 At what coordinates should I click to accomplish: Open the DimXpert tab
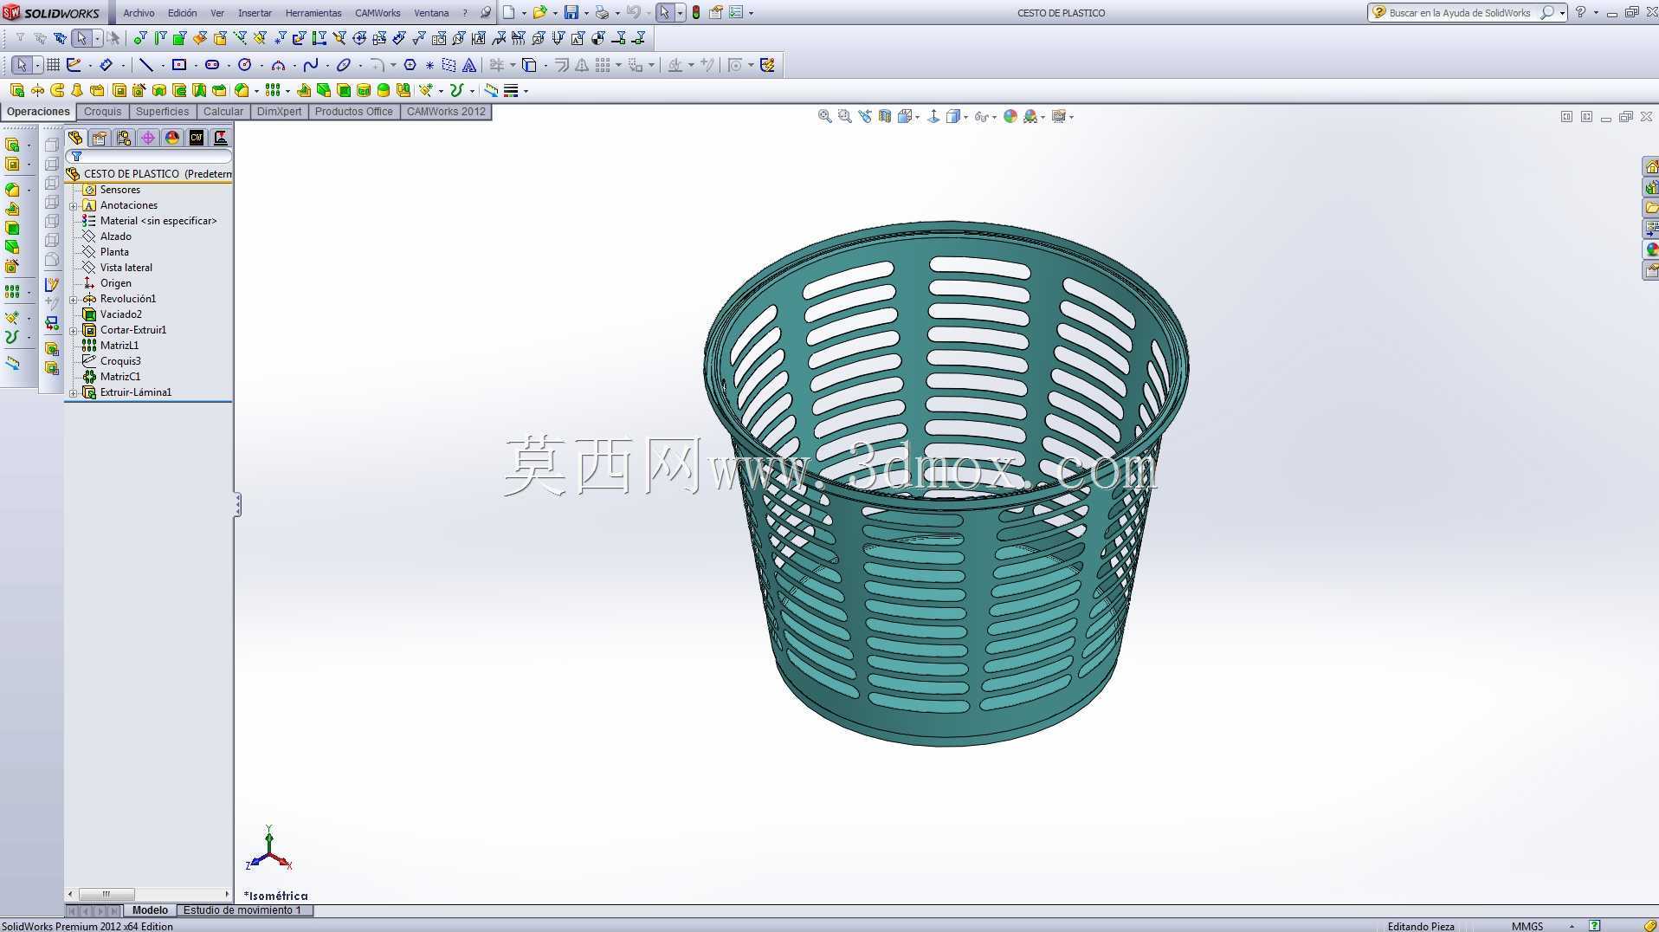[280, 112]
